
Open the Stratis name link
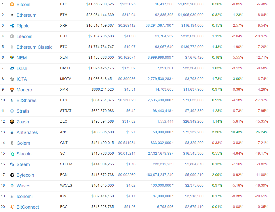coord(23,111)
